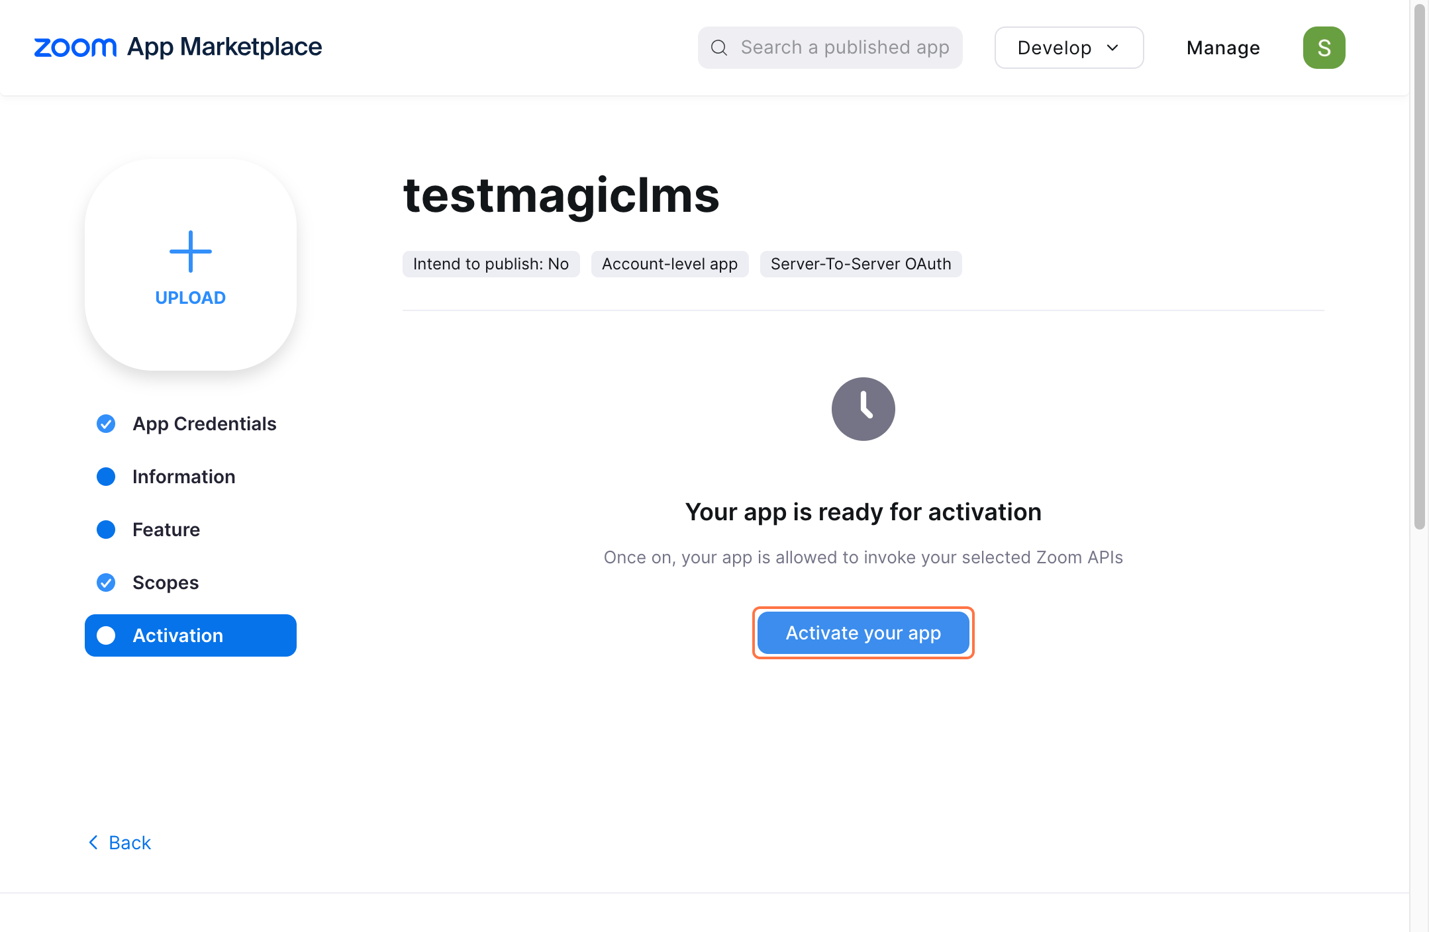Go to App Credentials step

[191, 424]
